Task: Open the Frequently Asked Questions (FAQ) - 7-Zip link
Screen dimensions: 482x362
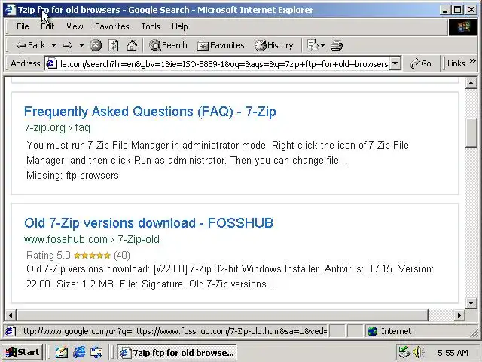Action: (150, 112)
